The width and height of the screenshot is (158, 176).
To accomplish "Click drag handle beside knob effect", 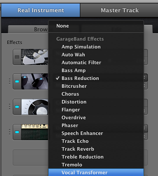I will tap(10, 107).
